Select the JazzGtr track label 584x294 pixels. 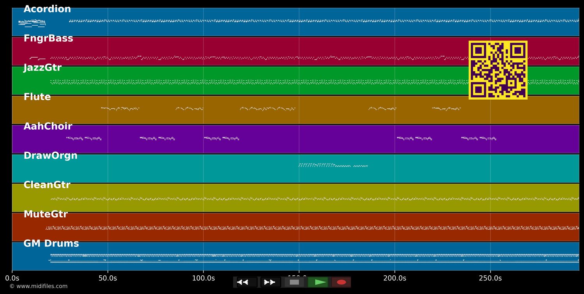pyautogui.click(x=42, y=68)
